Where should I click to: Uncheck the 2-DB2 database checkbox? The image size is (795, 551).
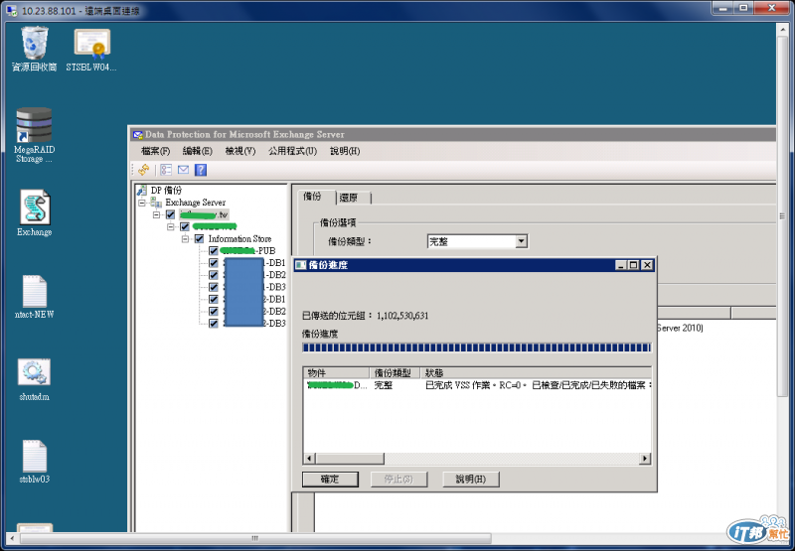214,312
